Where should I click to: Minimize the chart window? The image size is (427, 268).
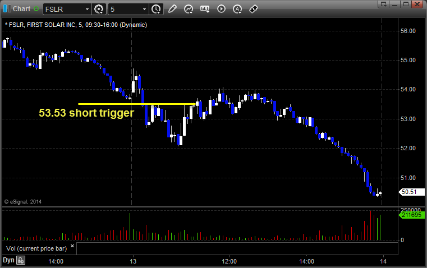(395, 4)
